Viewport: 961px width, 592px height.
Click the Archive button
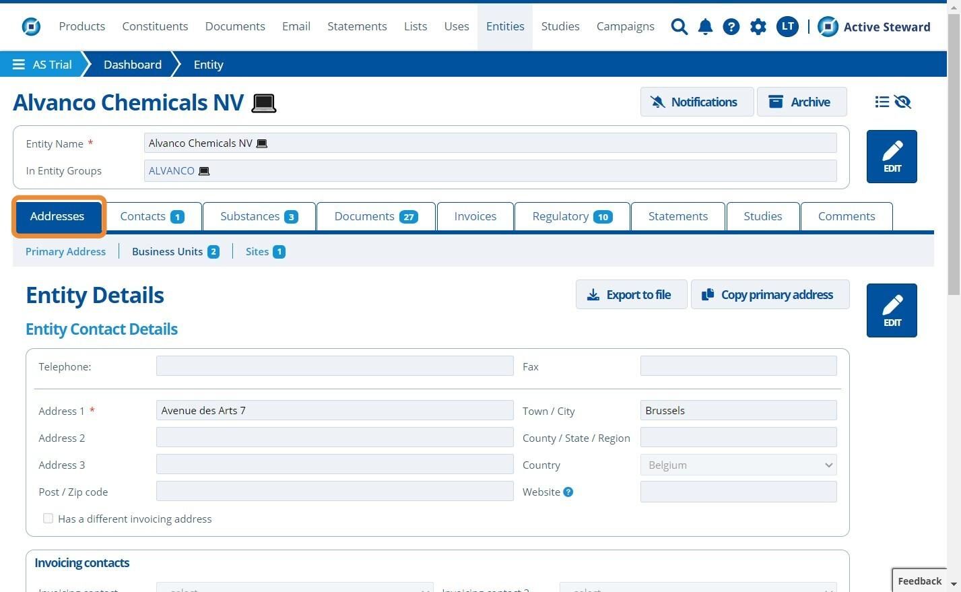pos(801,102)
